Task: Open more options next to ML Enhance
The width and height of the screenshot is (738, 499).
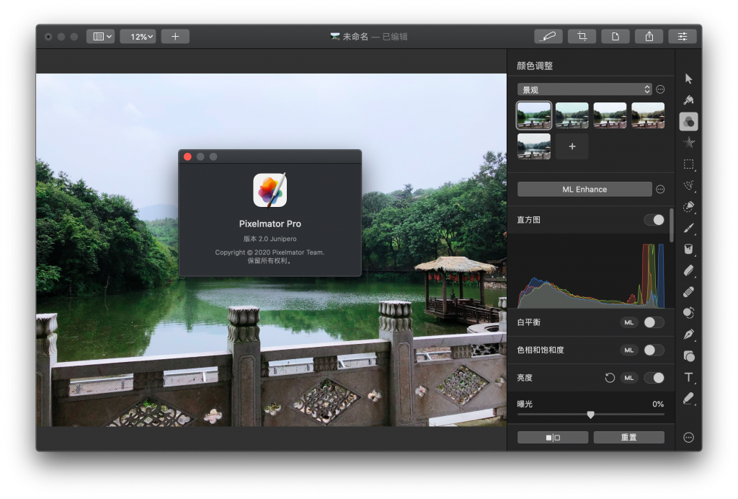Action: [660, 189]
